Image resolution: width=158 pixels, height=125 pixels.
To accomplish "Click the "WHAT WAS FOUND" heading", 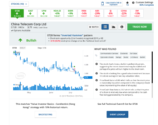I will pyautogui.click(x=105, y=49).
